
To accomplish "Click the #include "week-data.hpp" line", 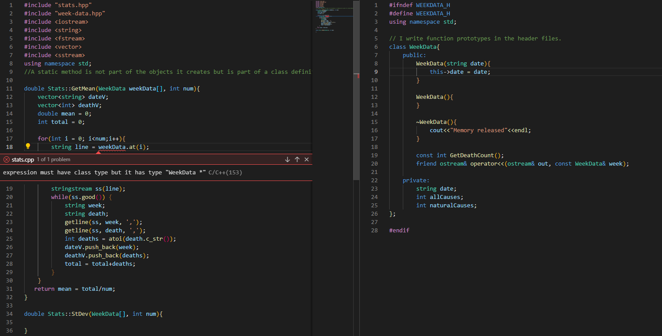I will (x=65, y=14).
